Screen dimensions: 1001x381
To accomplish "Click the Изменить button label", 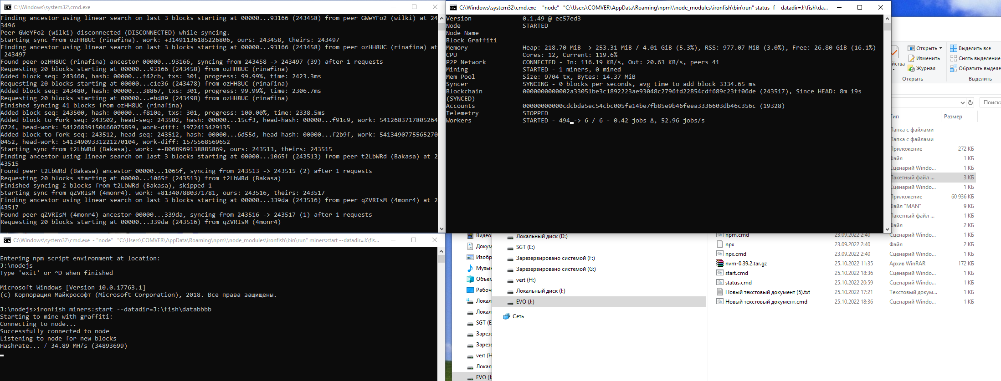I will 928,58.
